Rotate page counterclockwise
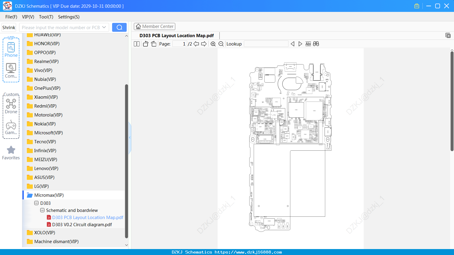This screenshot has height=255, width=454. pyautogui.click(x=145, y=44)
